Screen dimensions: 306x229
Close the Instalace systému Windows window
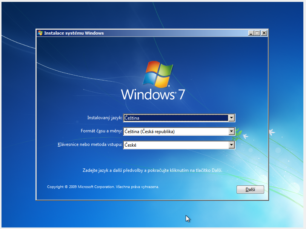pos(264,33)
